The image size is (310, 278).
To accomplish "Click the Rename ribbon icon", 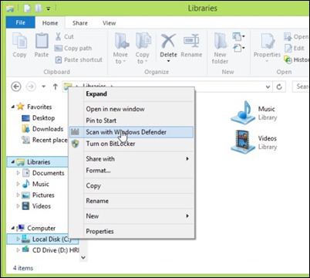I will pyautogui.click(x=191, y=41).
